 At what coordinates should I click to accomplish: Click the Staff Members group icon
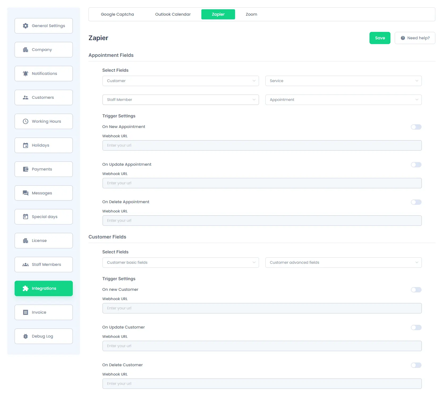coord(25,265)
